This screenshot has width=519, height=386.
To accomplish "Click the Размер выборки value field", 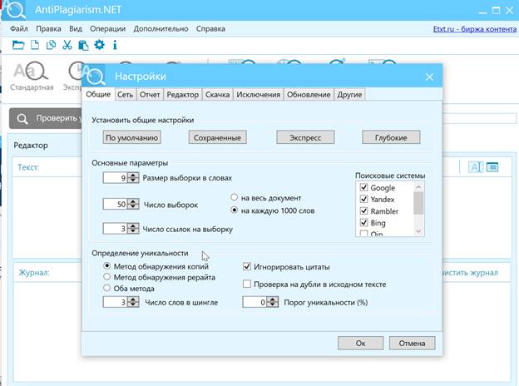I will [x=115, y=178].
